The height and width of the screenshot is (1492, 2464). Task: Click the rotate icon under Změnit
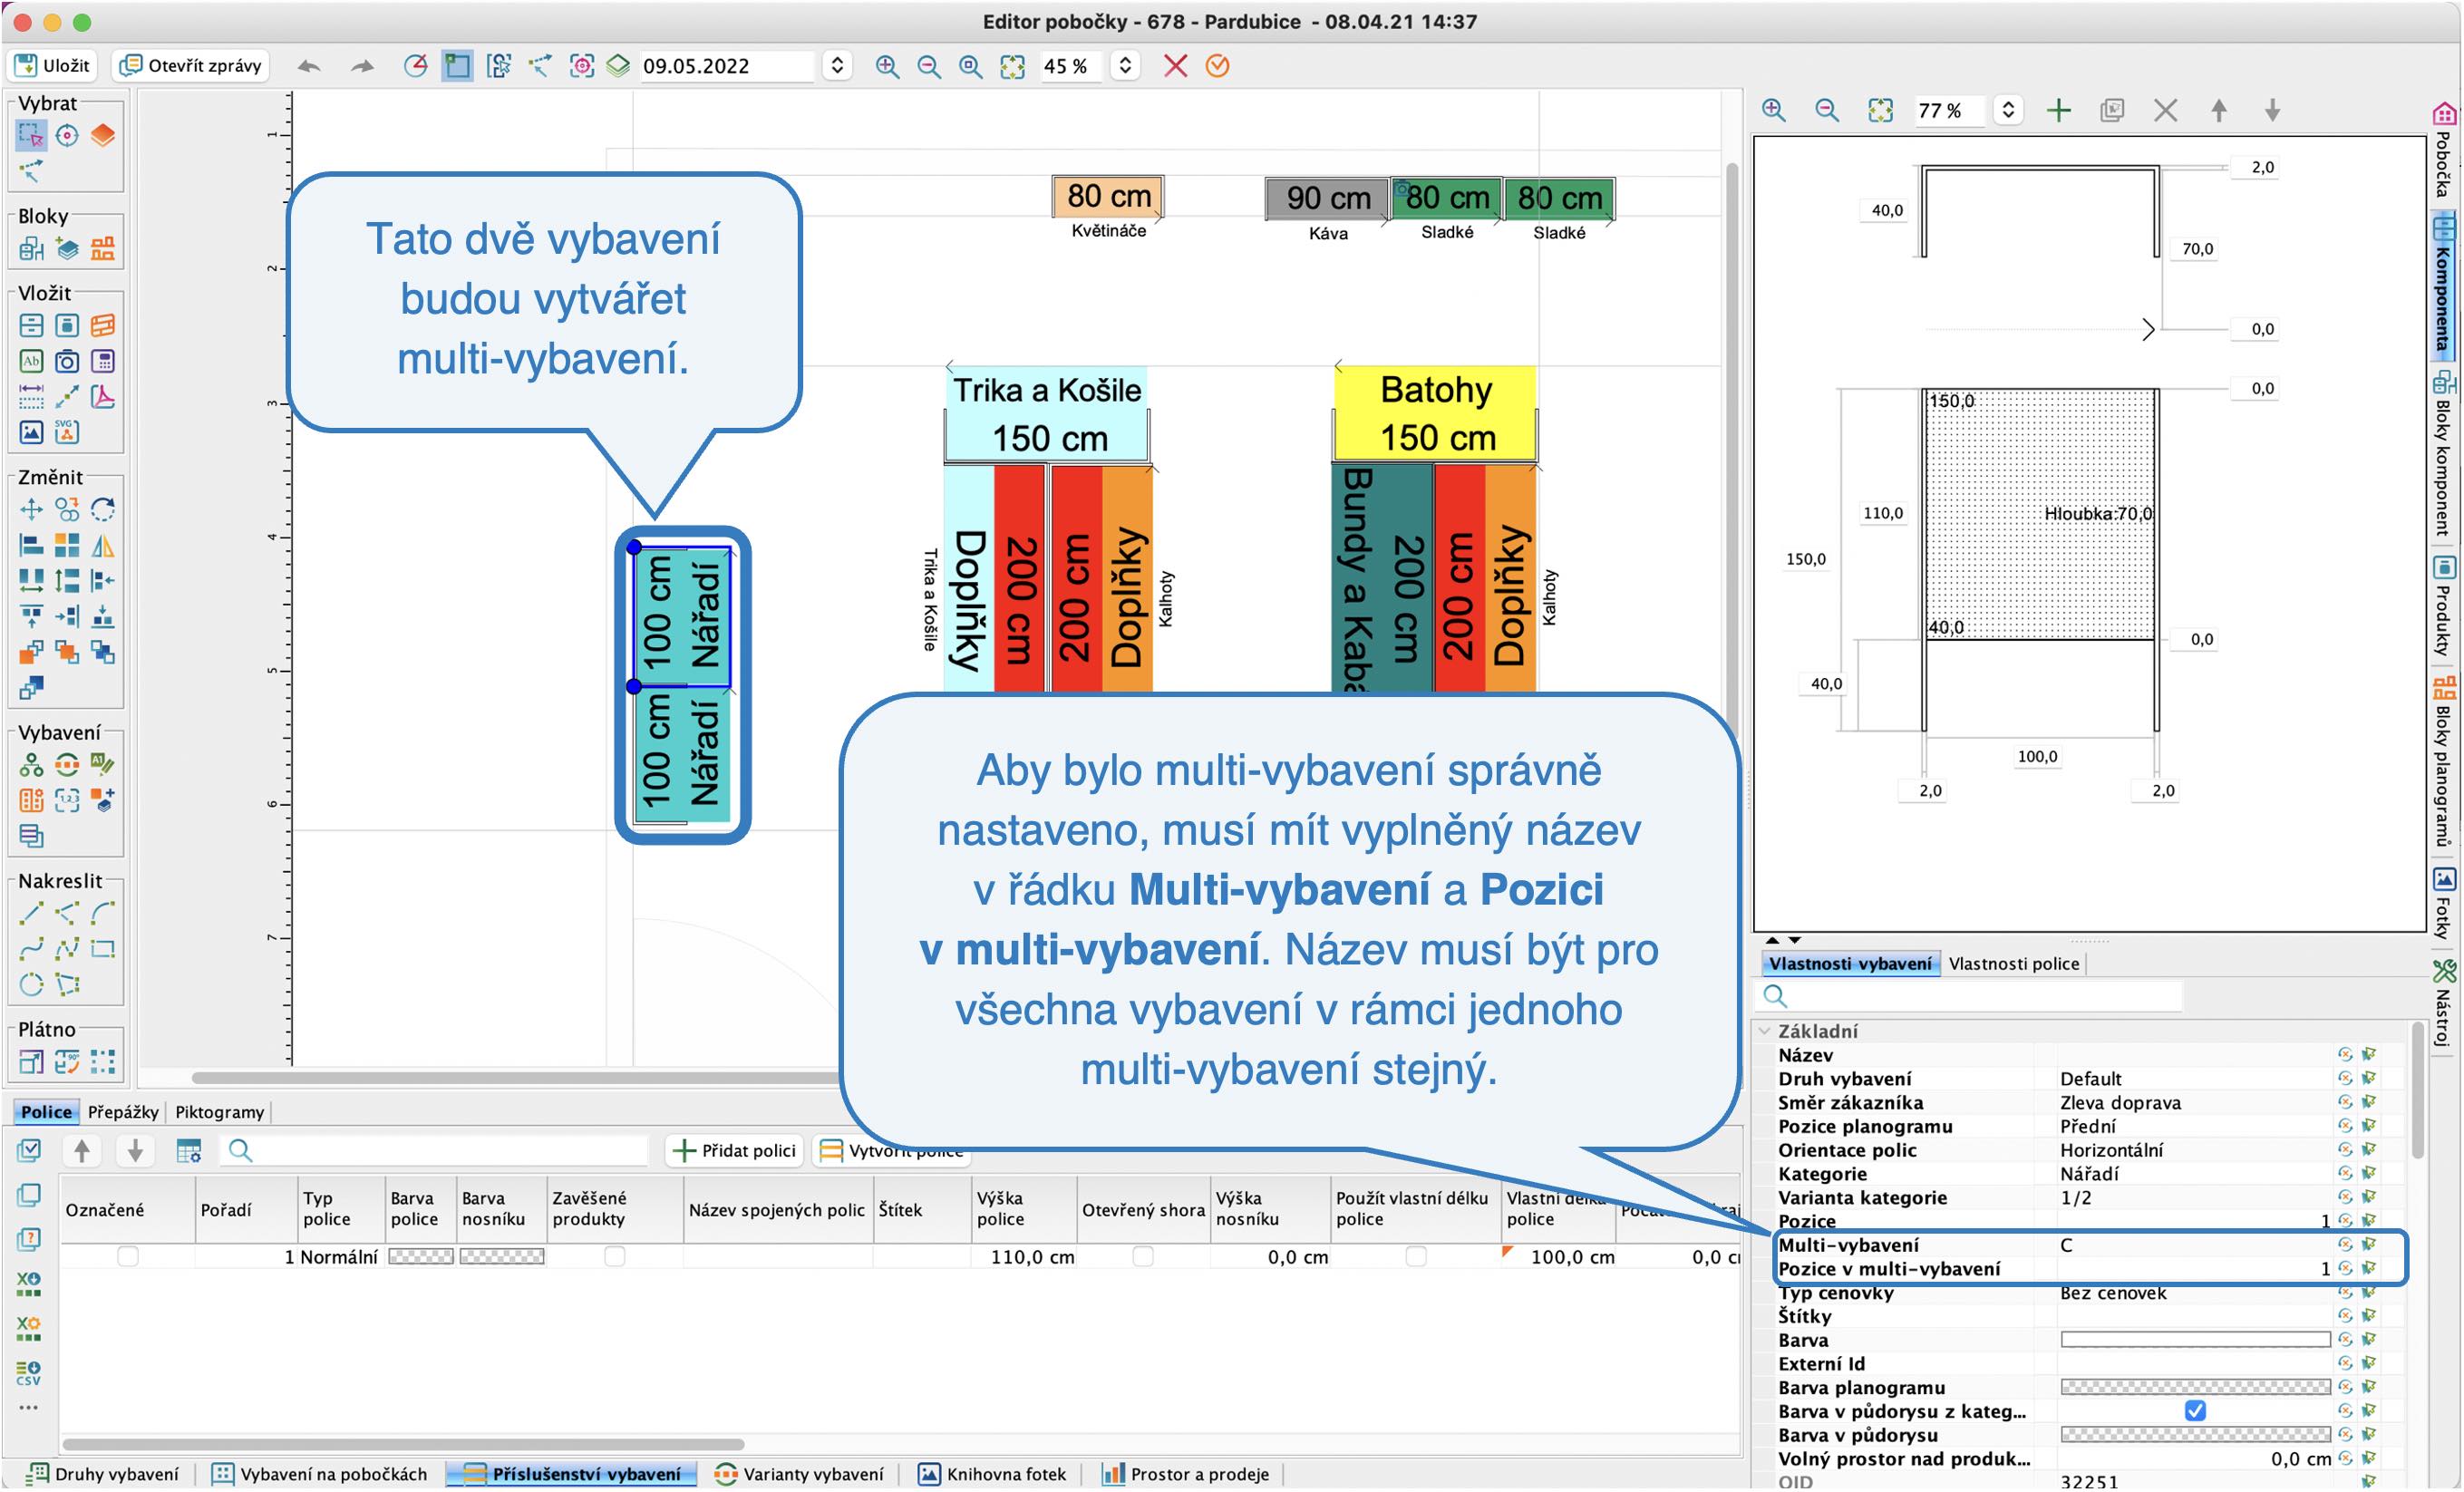[x=102, y=510]
